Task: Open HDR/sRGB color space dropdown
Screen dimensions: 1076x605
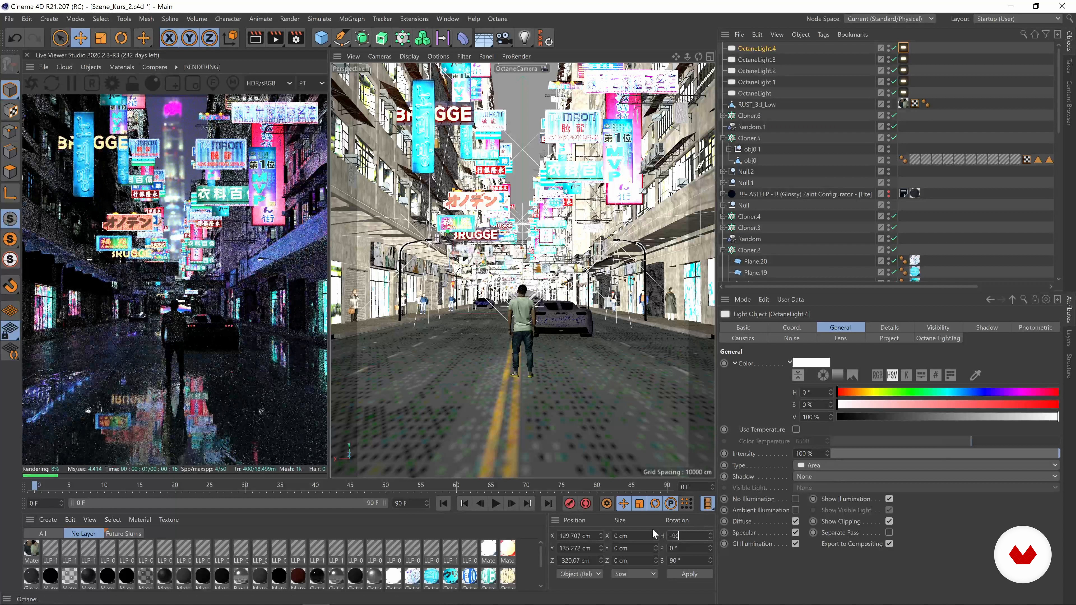Action: (269, 83)
